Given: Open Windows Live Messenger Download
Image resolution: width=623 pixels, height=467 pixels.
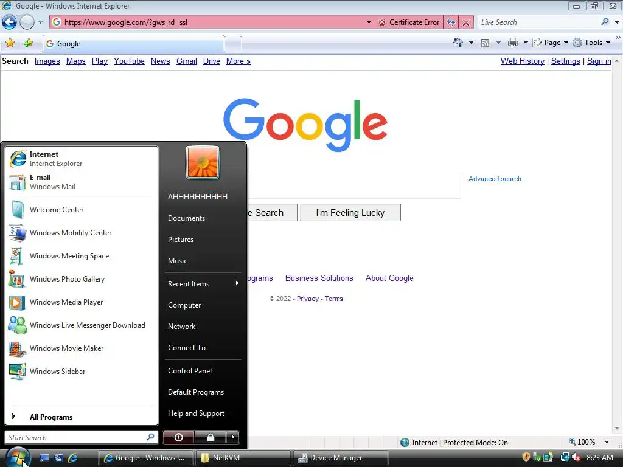Looking at the screenshot, I should click(x=82, y=325).
